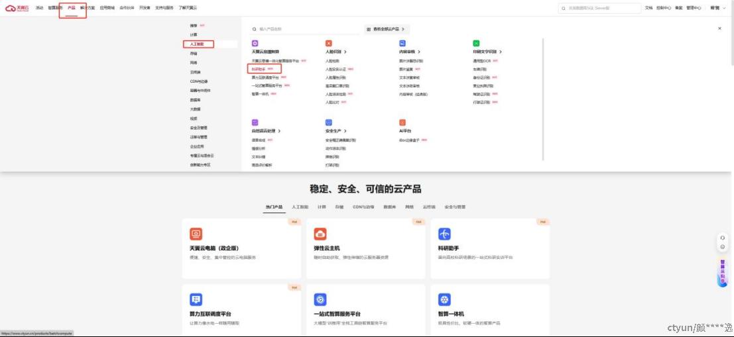Expand the 人脸识别 category chevron
The width and height of the screenshot is (734, 337).
tap(345, 52)
